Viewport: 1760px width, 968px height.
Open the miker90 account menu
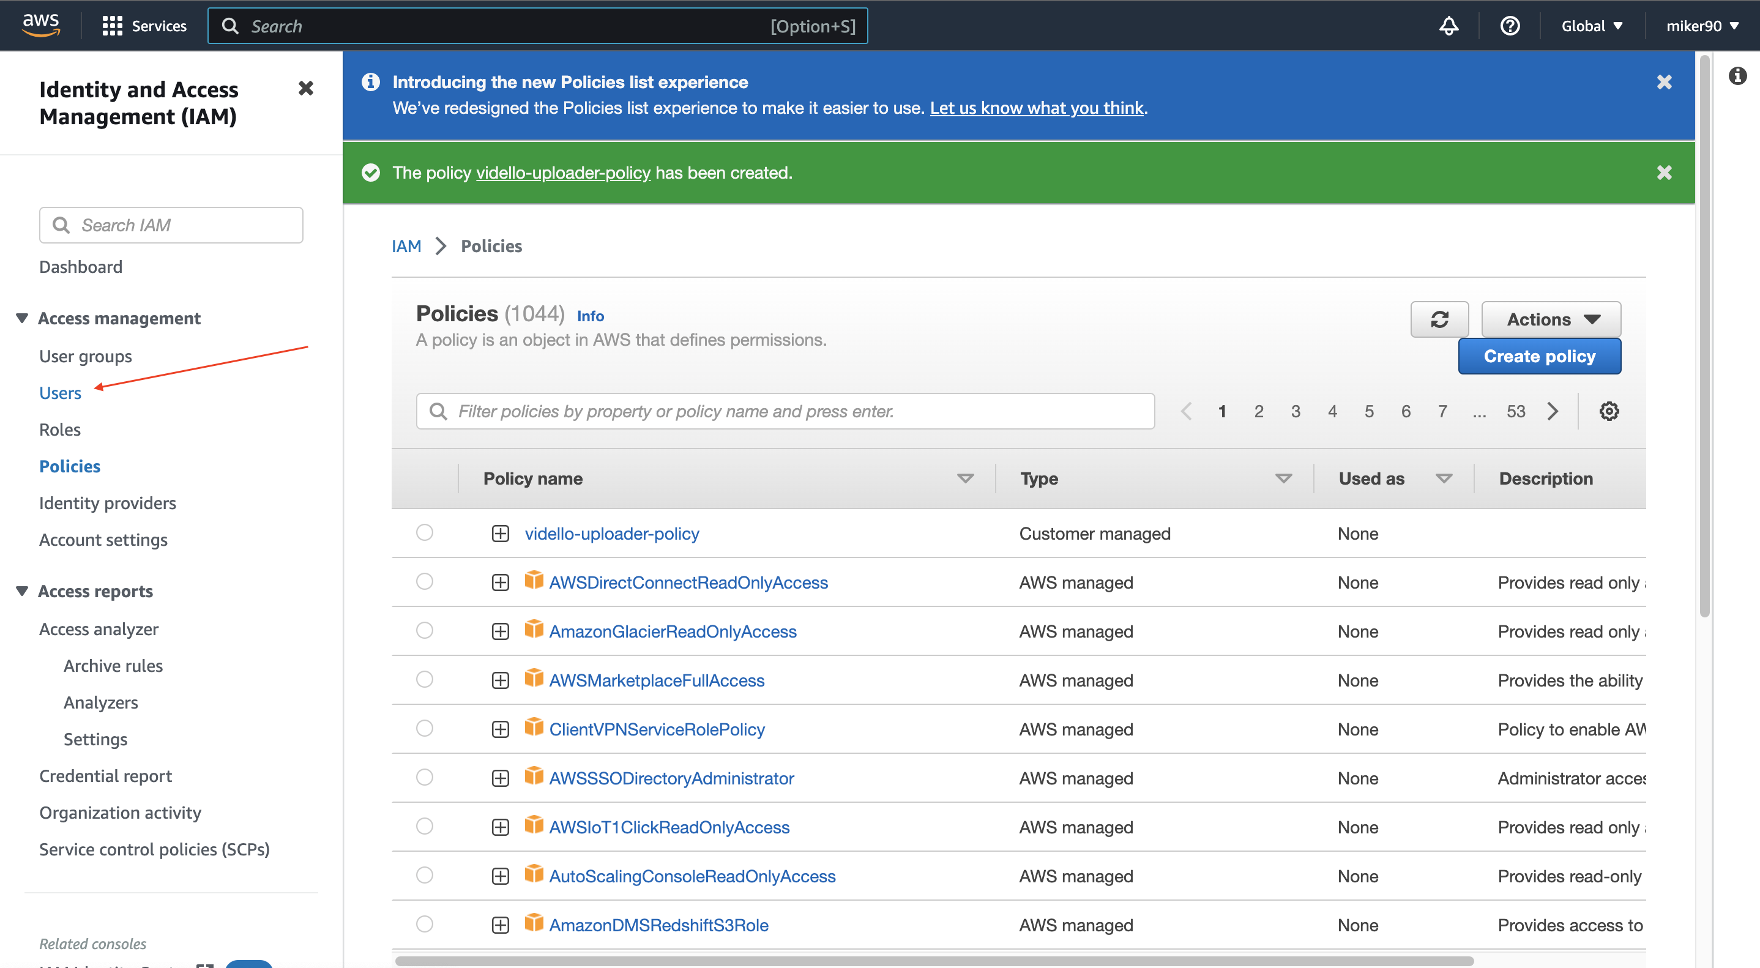[1702, 26]
